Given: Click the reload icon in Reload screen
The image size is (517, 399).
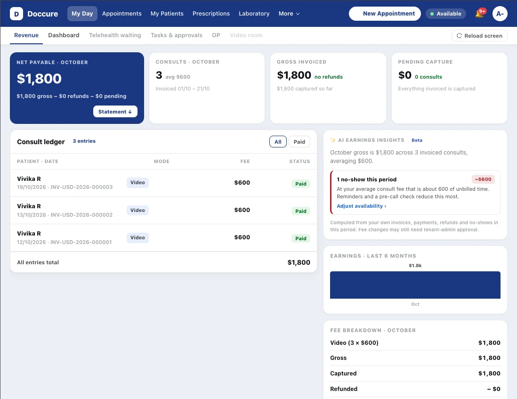Looking at the screenshot, I should pos(459,36).
